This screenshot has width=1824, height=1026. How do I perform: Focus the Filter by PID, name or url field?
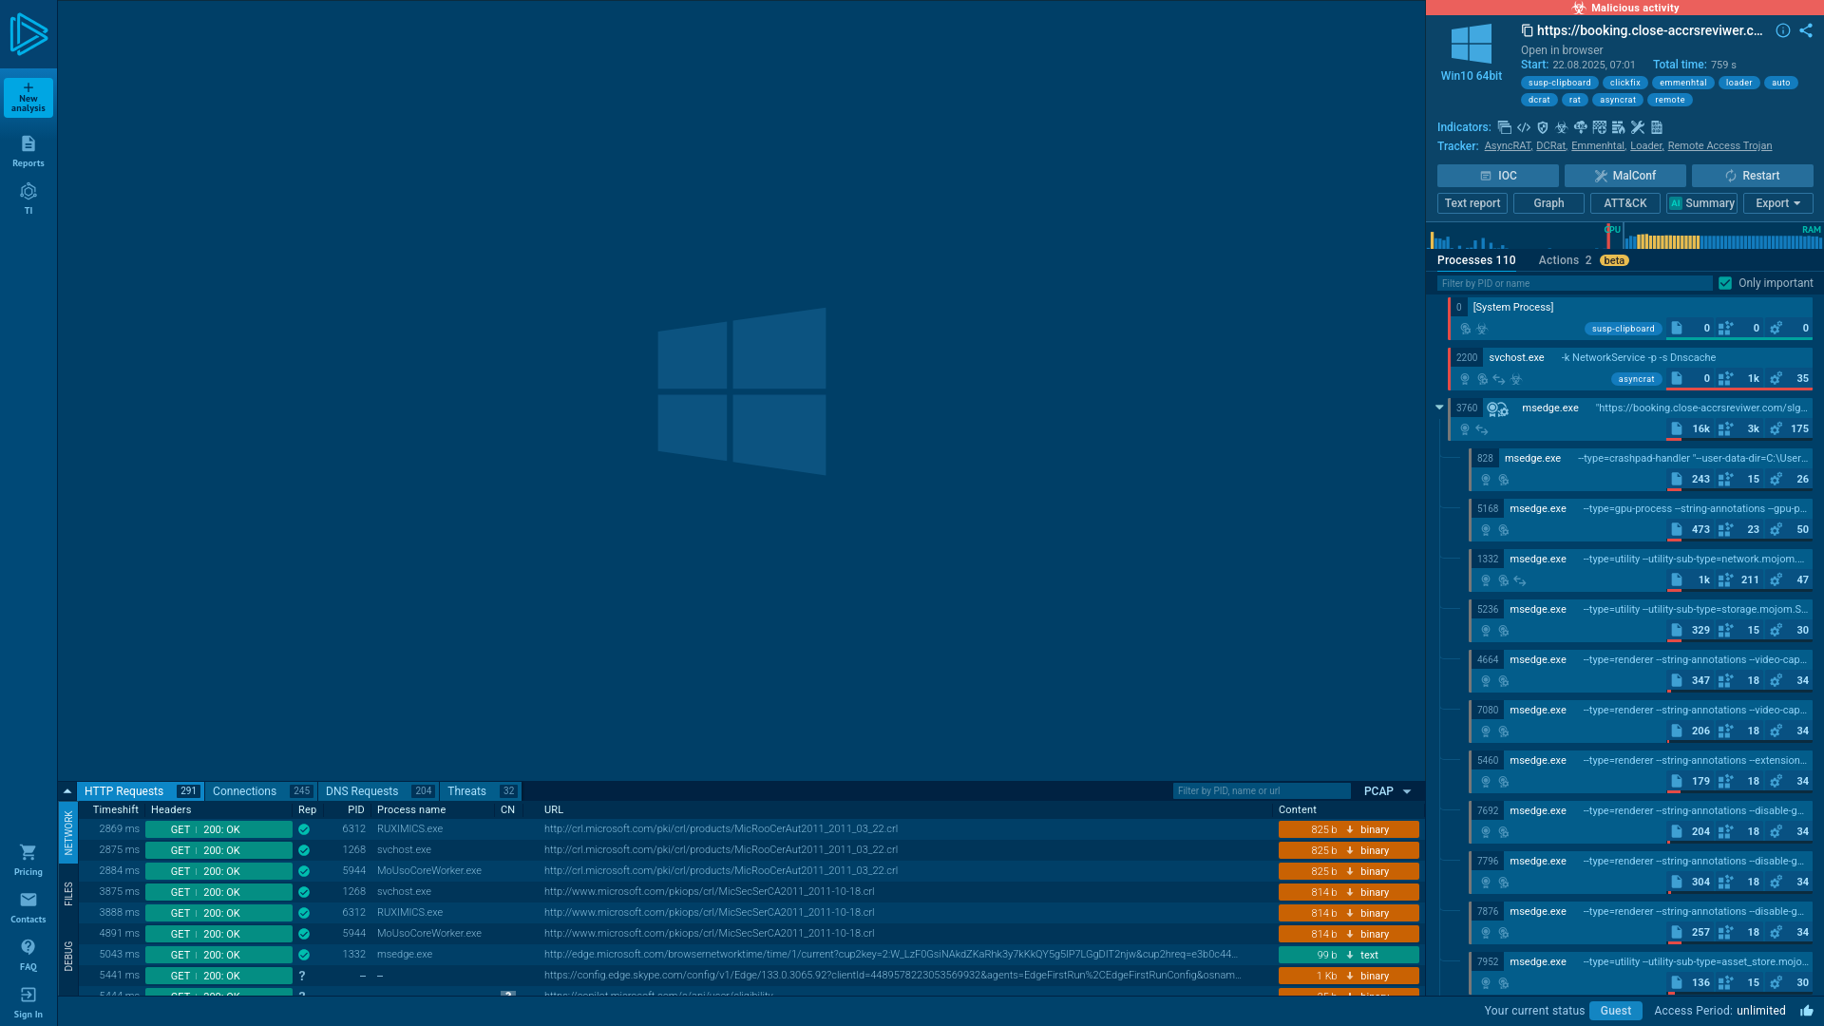[1262, 791]
